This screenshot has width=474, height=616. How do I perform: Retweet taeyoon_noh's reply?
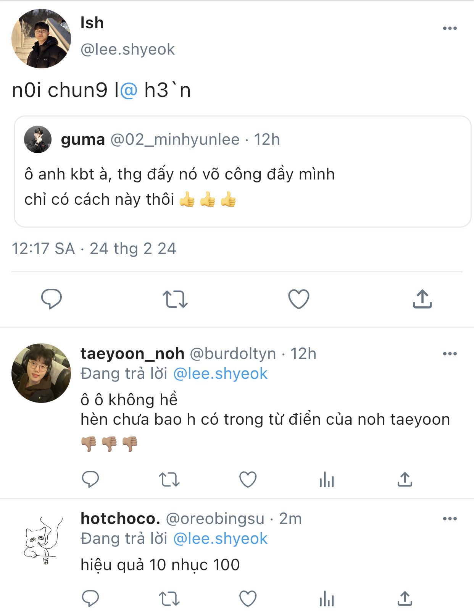(x=169, y=480)
